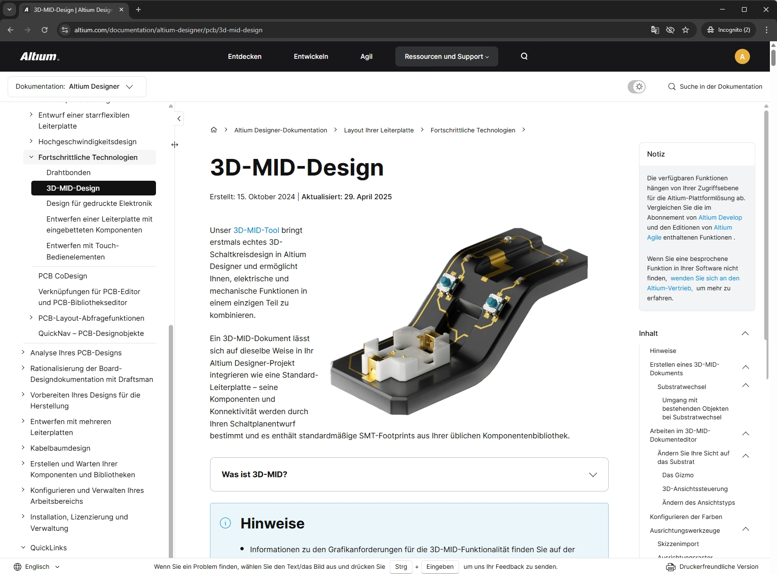The height and width of the screenshot is (574, 777).
Task: Click 'wenden Sie sich an den Altium-Vertrieb' link
Action: click(x=693, y=283)
